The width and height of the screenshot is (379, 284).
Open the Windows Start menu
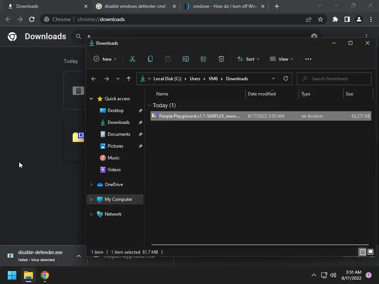12,275
